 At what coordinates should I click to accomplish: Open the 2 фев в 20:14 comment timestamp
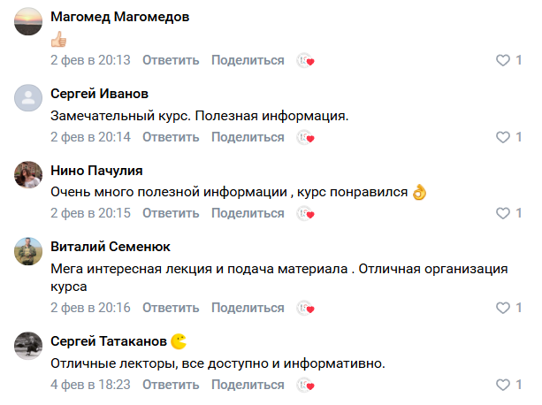tap(90, 137)
